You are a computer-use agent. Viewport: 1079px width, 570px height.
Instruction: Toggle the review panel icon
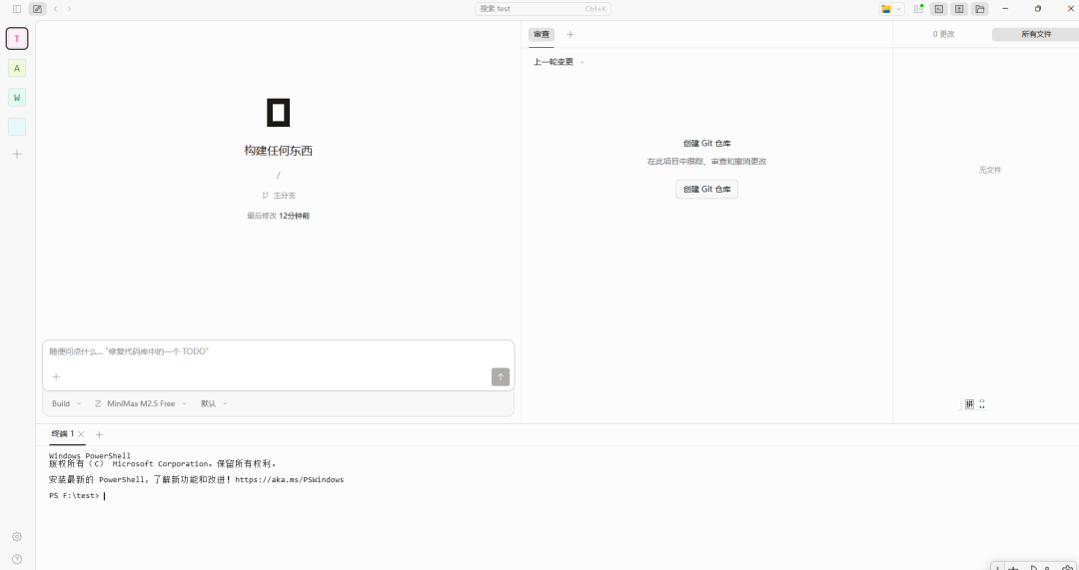[959, 9]
